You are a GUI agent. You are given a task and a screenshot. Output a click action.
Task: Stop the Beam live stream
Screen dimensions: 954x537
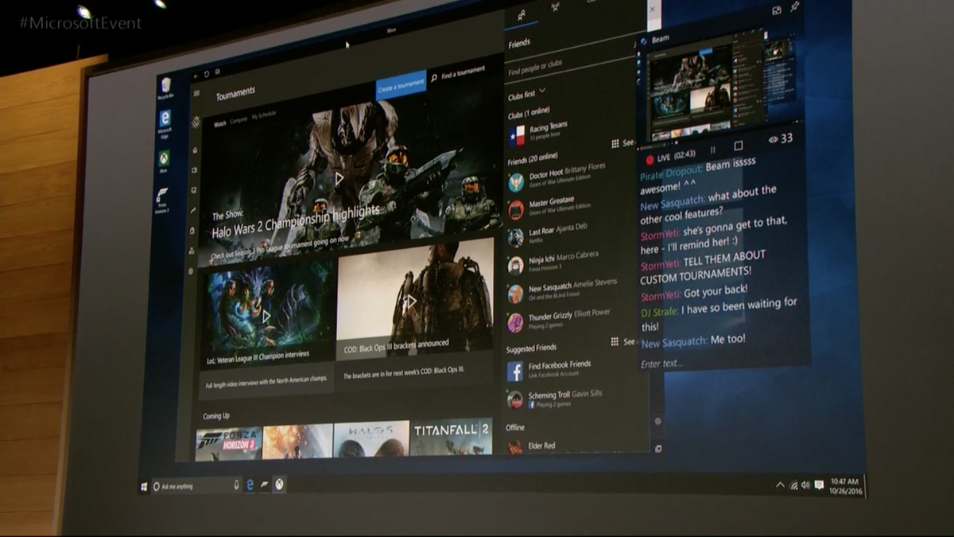(x=738, y=146)
